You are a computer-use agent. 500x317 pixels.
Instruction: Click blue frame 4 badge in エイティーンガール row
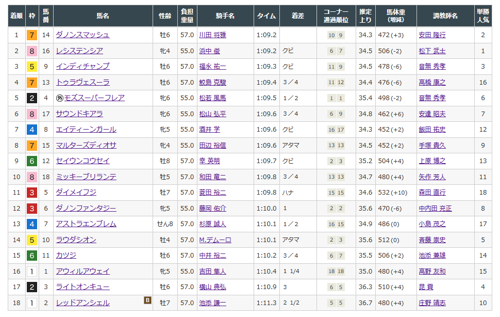(32, 130)
